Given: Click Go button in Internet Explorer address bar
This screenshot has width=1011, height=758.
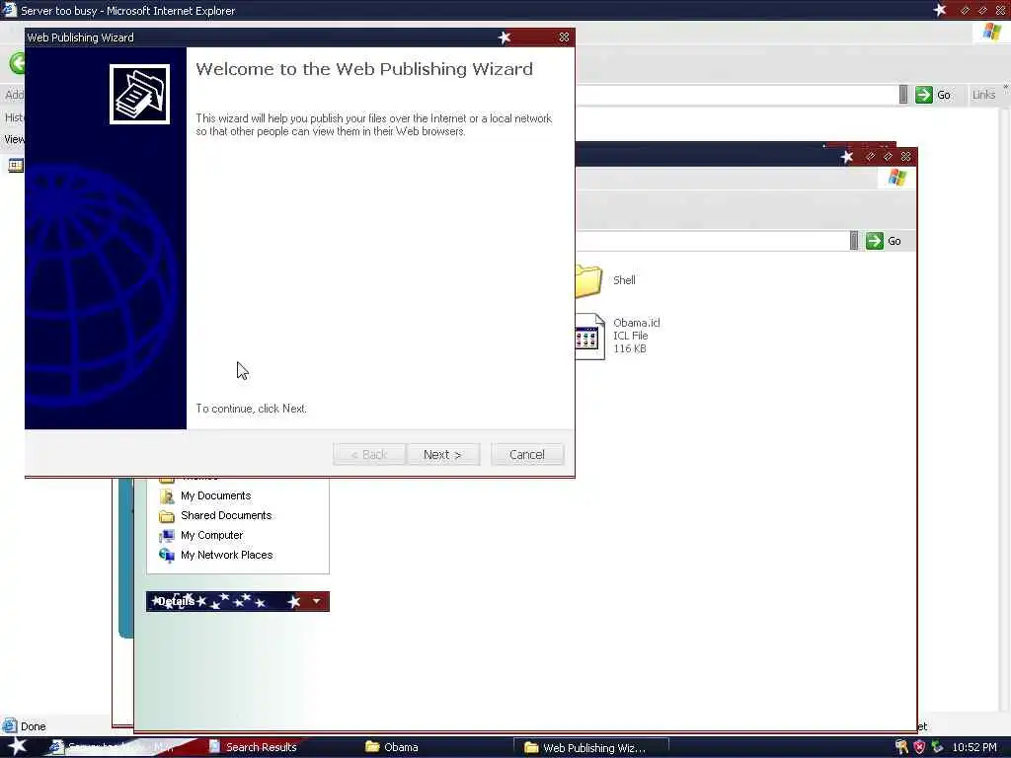Looking at the screenshot, I should click(x=933, y=95).
